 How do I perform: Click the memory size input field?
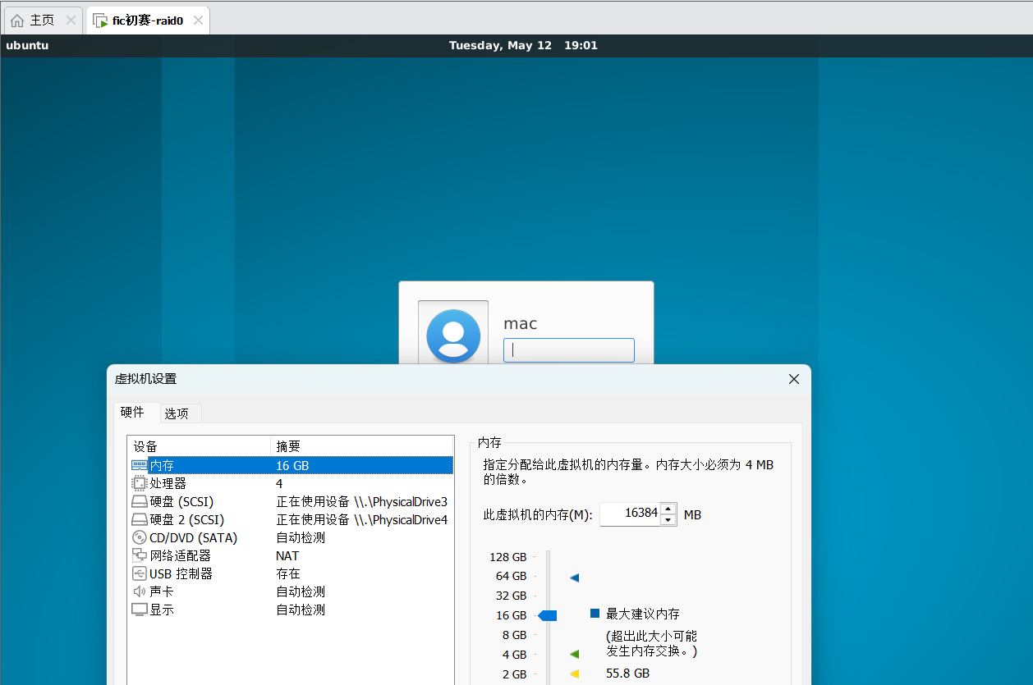click(630, 514)
